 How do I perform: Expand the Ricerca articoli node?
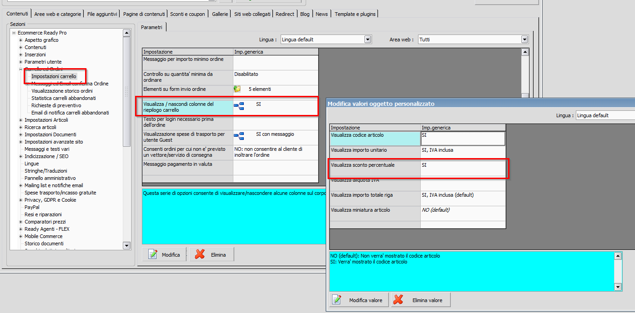click(x=20, y=127)
